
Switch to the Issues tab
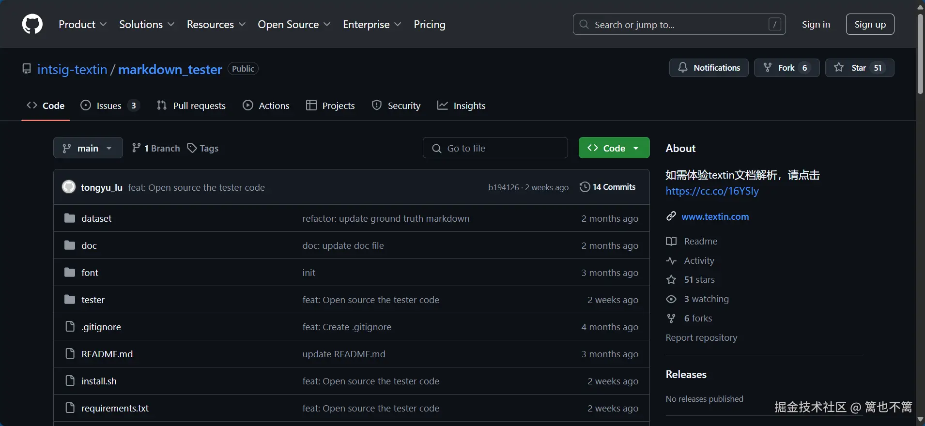click(110, 106)
